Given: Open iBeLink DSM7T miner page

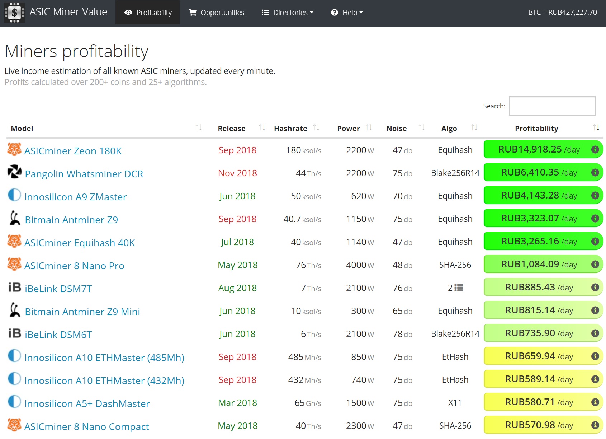Looking at the screenshot, I should (58, 289).
